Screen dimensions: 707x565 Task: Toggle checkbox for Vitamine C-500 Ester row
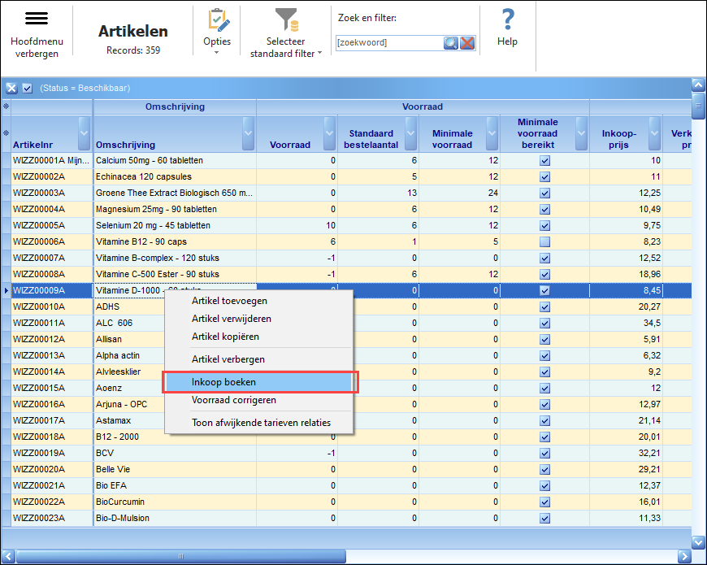click(544, 274)
